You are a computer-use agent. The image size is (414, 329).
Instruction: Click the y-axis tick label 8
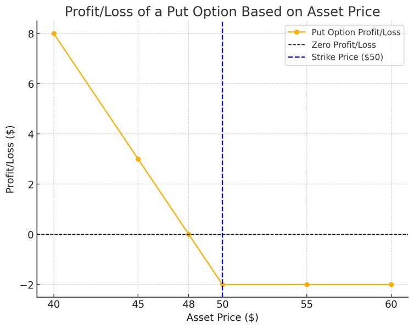pyautogui.click(x=31, y=33)
